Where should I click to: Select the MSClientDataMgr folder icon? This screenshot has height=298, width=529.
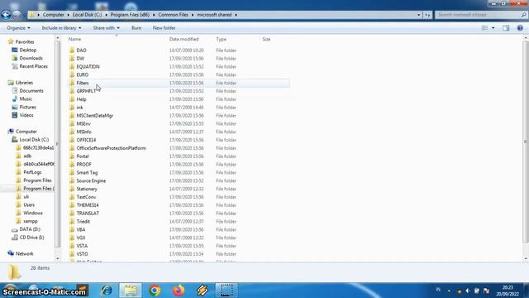point(72,115)
